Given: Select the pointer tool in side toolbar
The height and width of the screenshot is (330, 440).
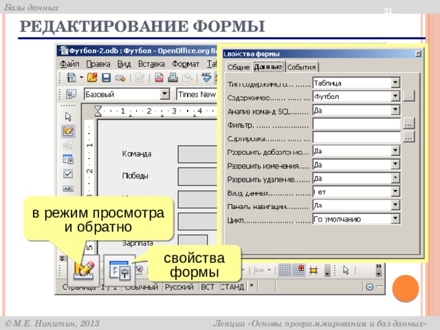Looking at the screenshot, I should pos(68,116).
